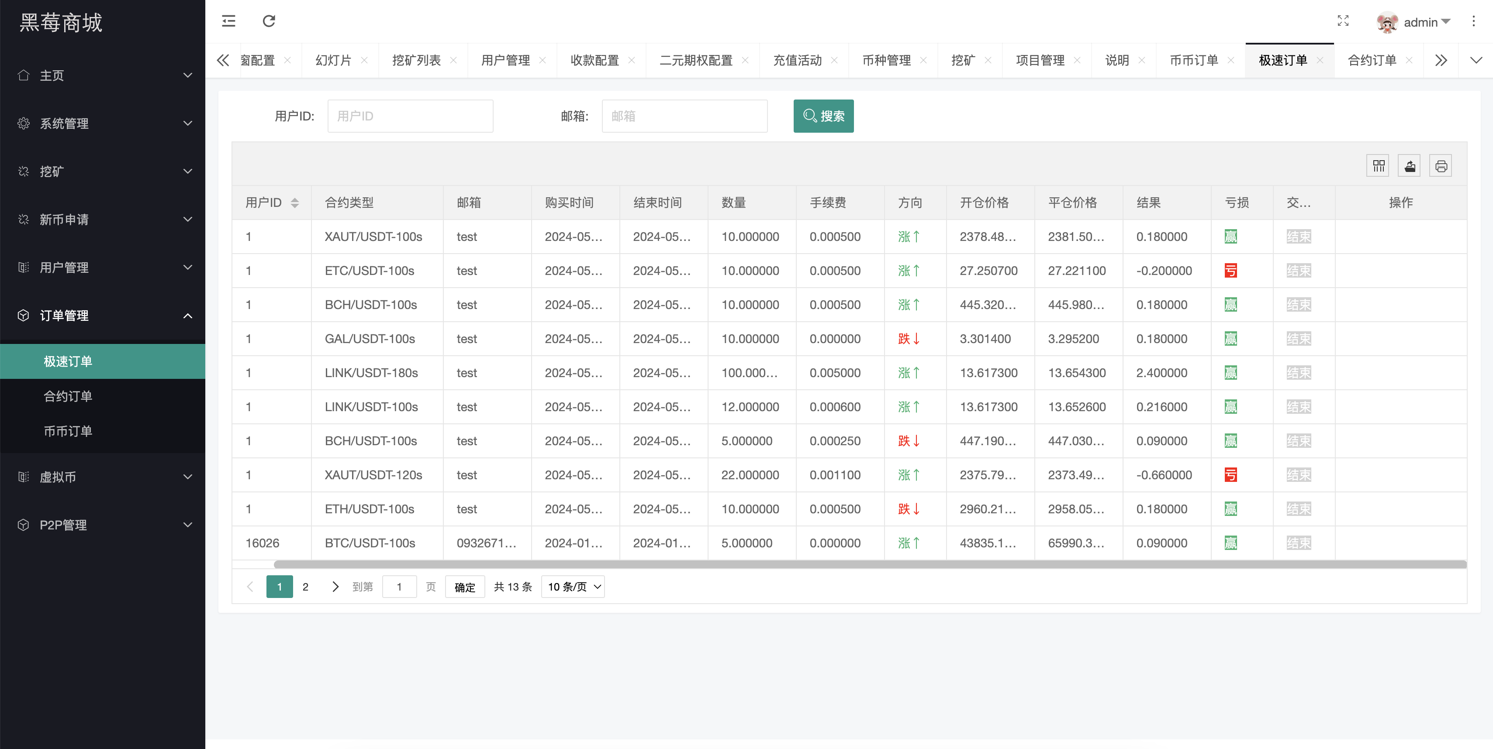The image size is (1493, 749).
Task: Click the 系统管理 gear icon
Action: tap(24, 123)
